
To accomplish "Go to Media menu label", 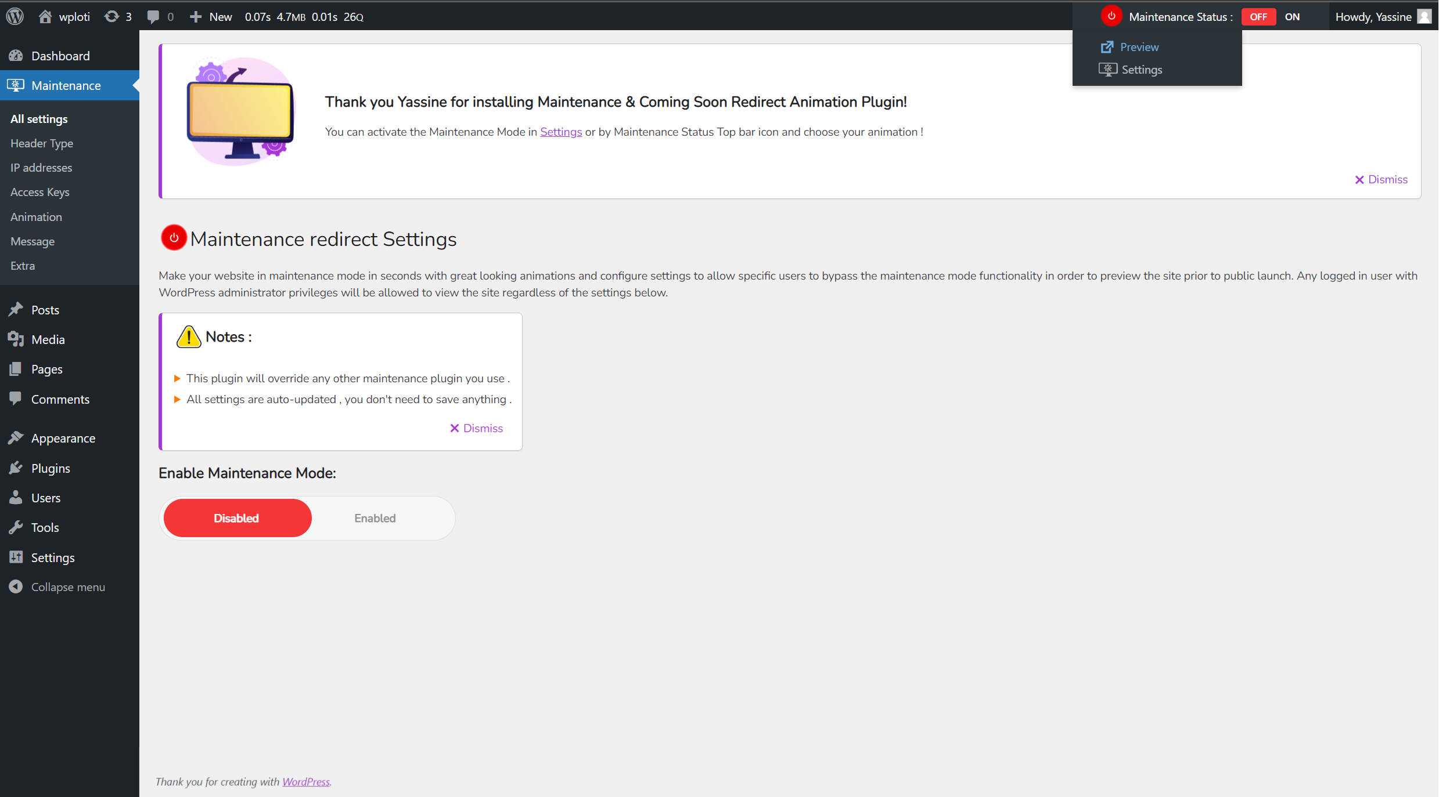I will (x=48, y=339).
